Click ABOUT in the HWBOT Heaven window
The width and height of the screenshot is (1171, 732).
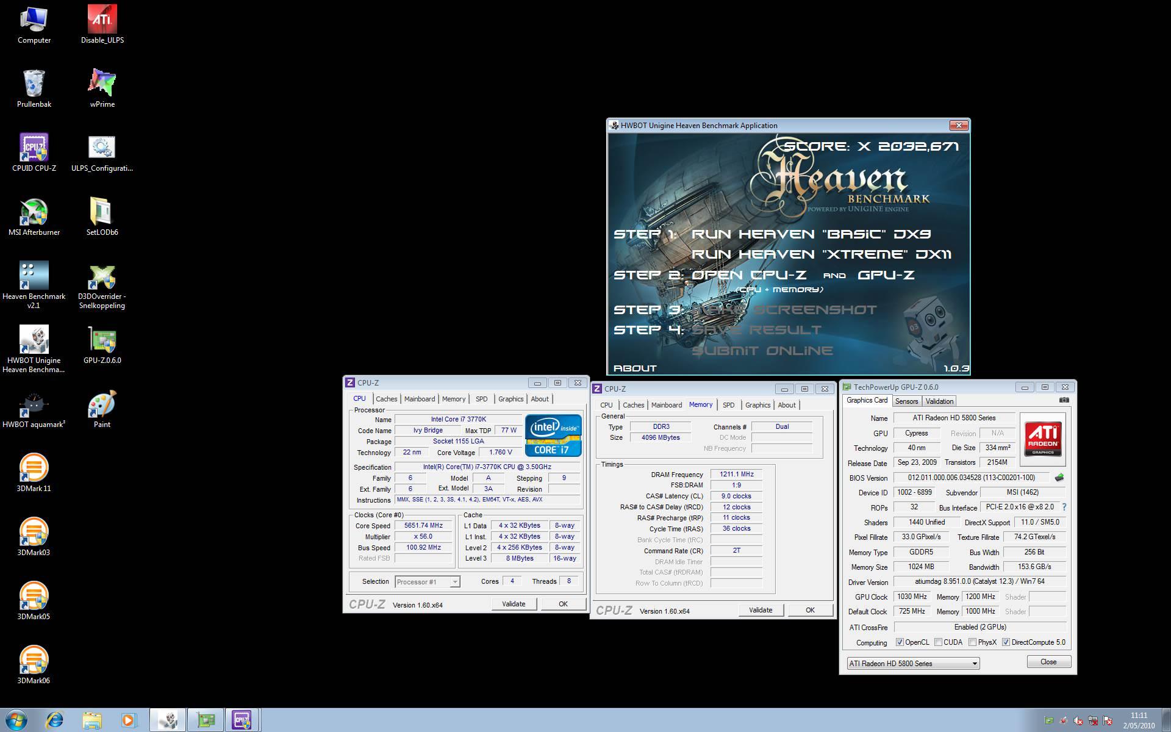tap(635, 368)
